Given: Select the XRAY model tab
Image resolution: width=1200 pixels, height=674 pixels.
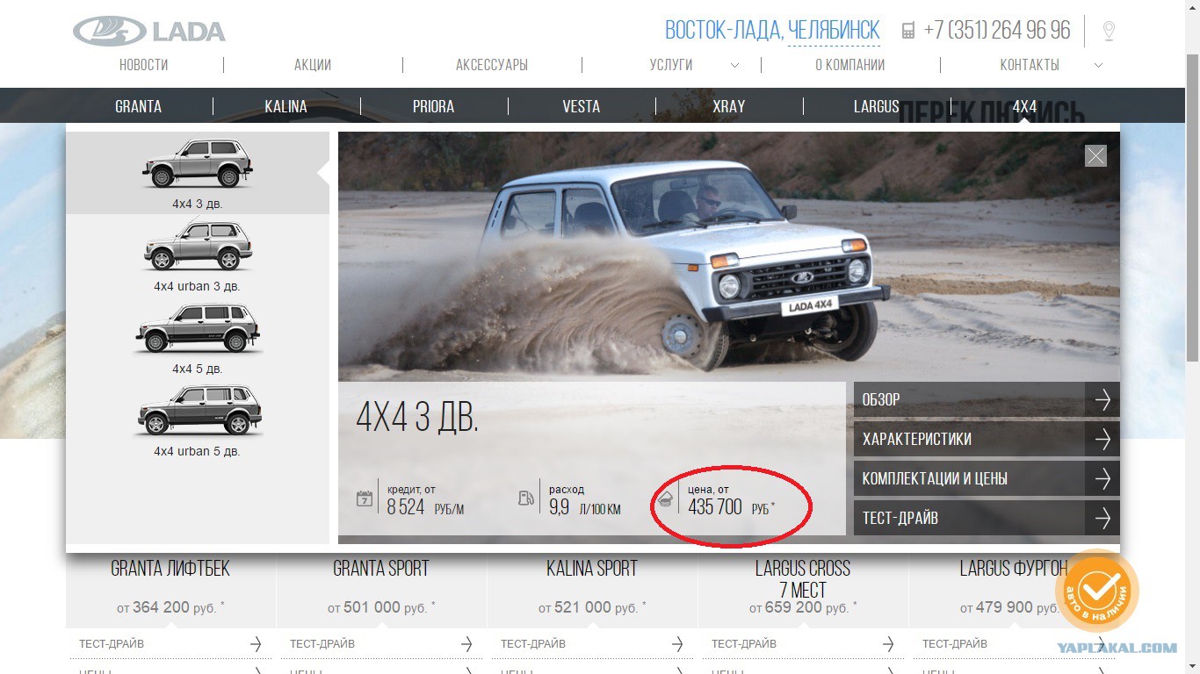Looking at the screenshot, I should 729,106.
